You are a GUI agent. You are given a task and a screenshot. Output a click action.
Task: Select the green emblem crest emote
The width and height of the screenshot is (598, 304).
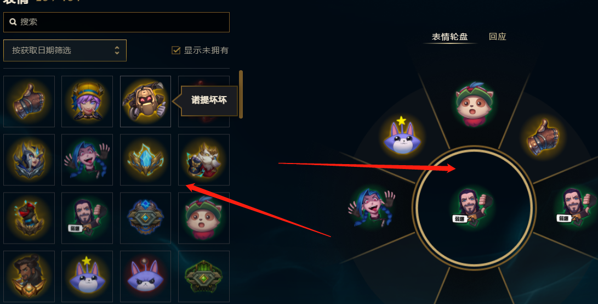pos(204,277)
